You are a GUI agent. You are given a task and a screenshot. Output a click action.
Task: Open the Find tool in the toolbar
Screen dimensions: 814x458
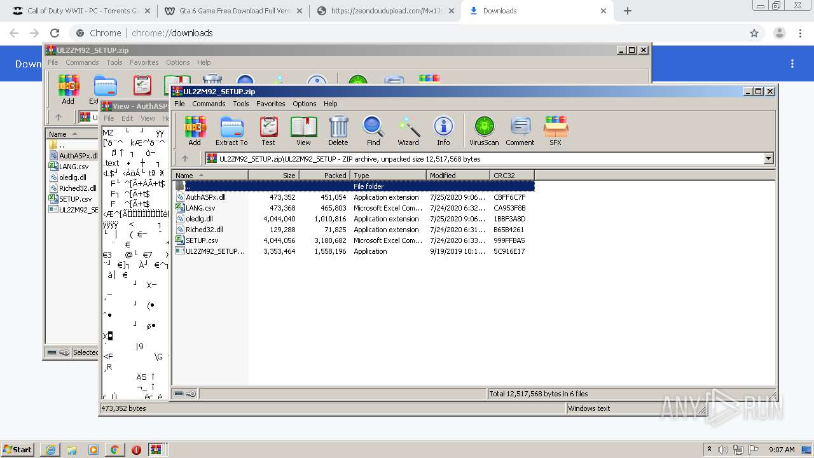click(373, 130)
